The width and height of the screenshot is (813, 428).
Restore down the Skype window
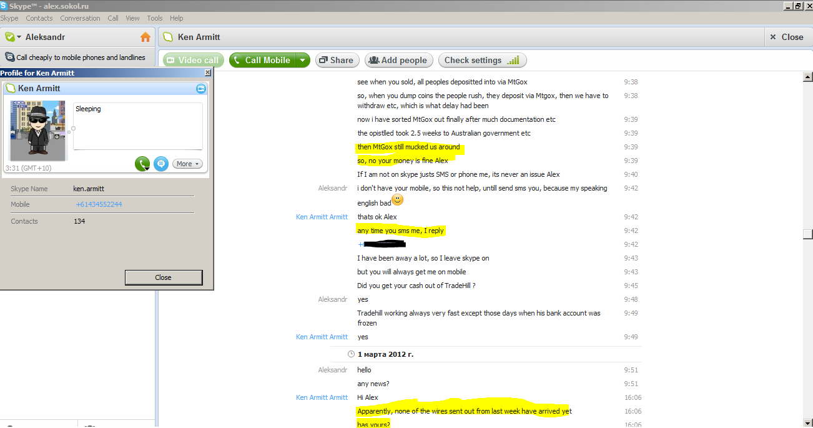point(797,6)
